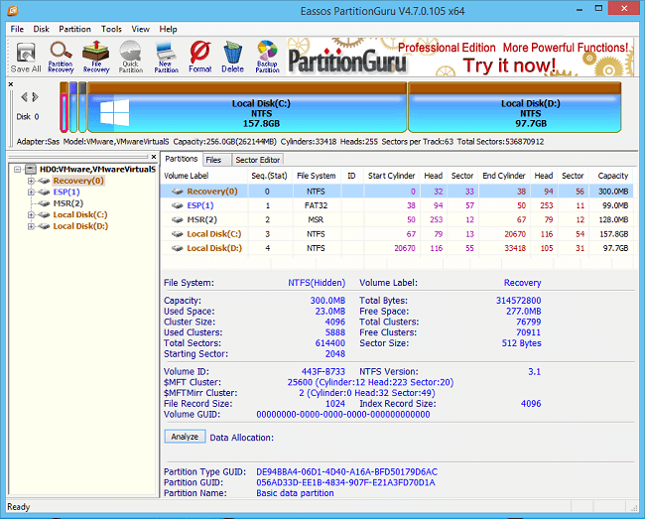Select the ESP partition bar in disk map
The height and width of the screenshot is (519, 645).
point(73,108)
